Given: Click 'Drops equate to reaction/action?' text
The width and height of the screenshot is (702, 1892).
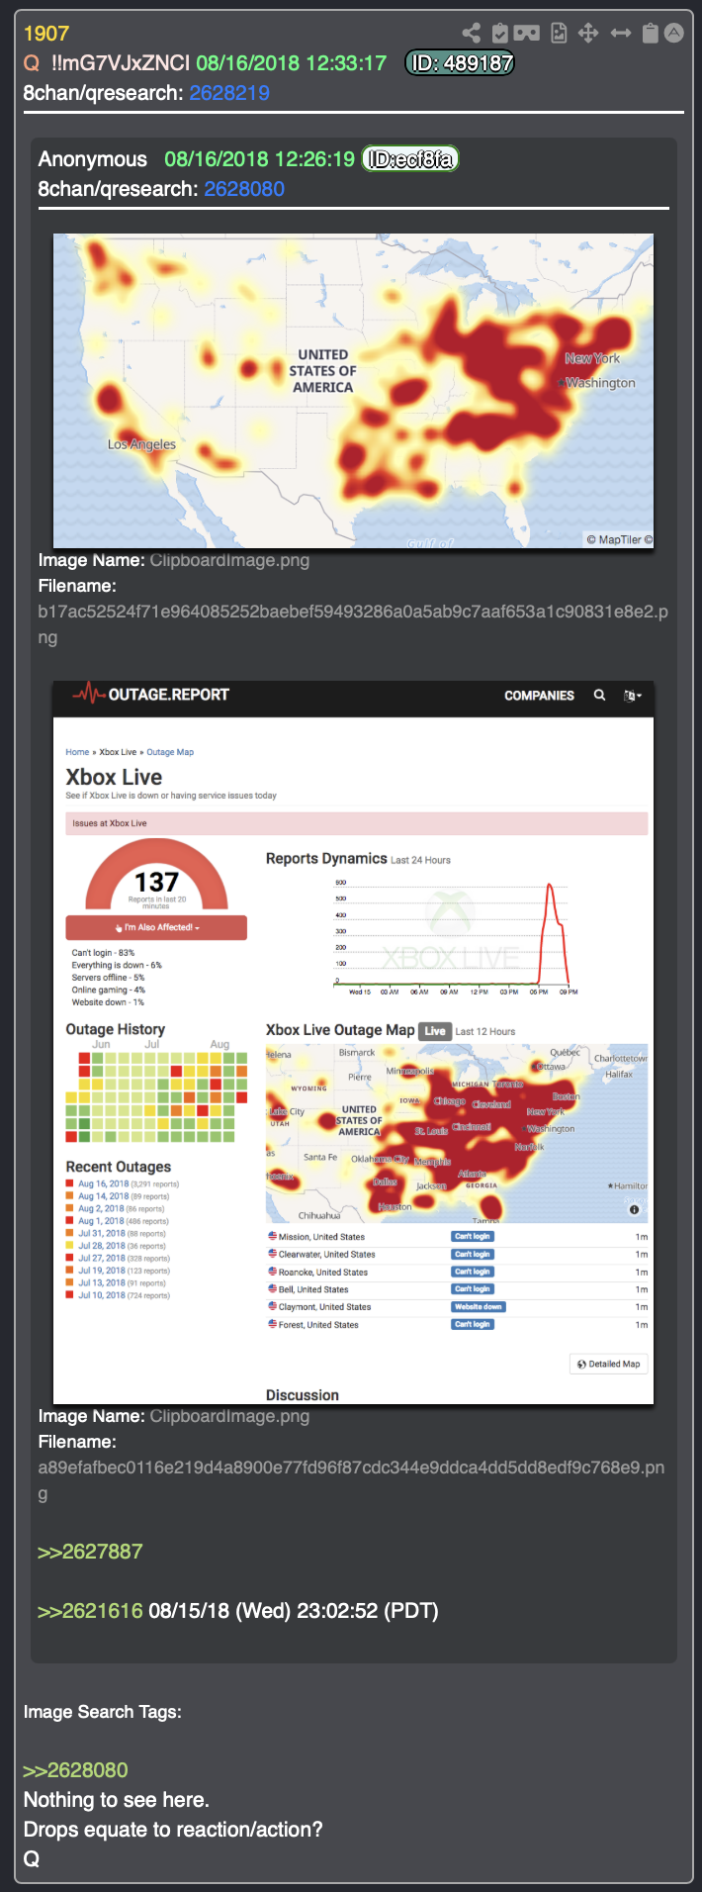Looking at the screenshot, I should pyautogui.click(x=173, y=1830).
